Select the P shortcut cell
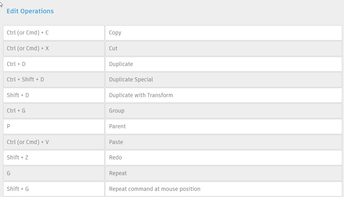 click(54, 127)
